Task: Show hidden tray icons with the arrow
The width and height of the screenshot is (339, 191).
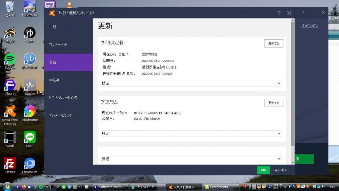Action: [x=285, y=187]
